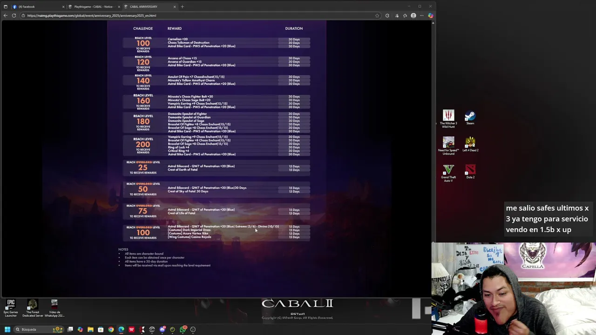This screenshot has height=335, width=596.
Task: Select Grand Theft Auto V icon
Action: click(448, 173)
